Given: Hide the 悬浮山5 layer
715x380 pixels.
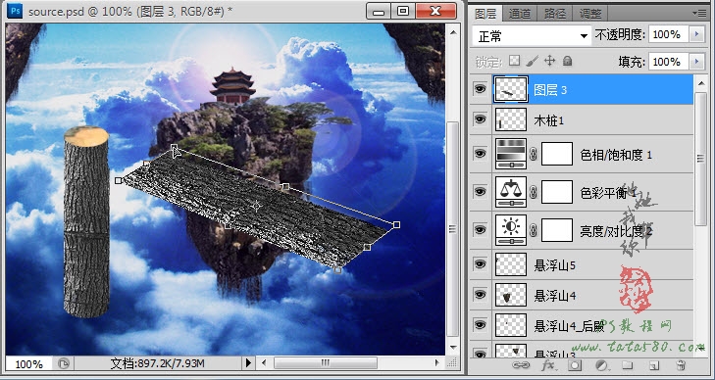Looking at the screenshot, I should tap(480, 264).
